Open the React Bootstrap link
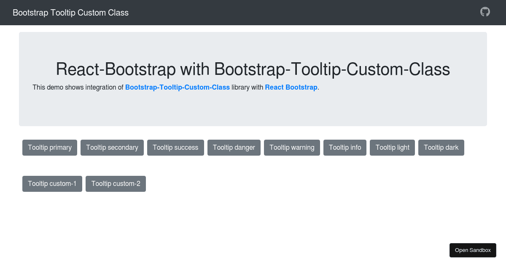 pos(291,87)
